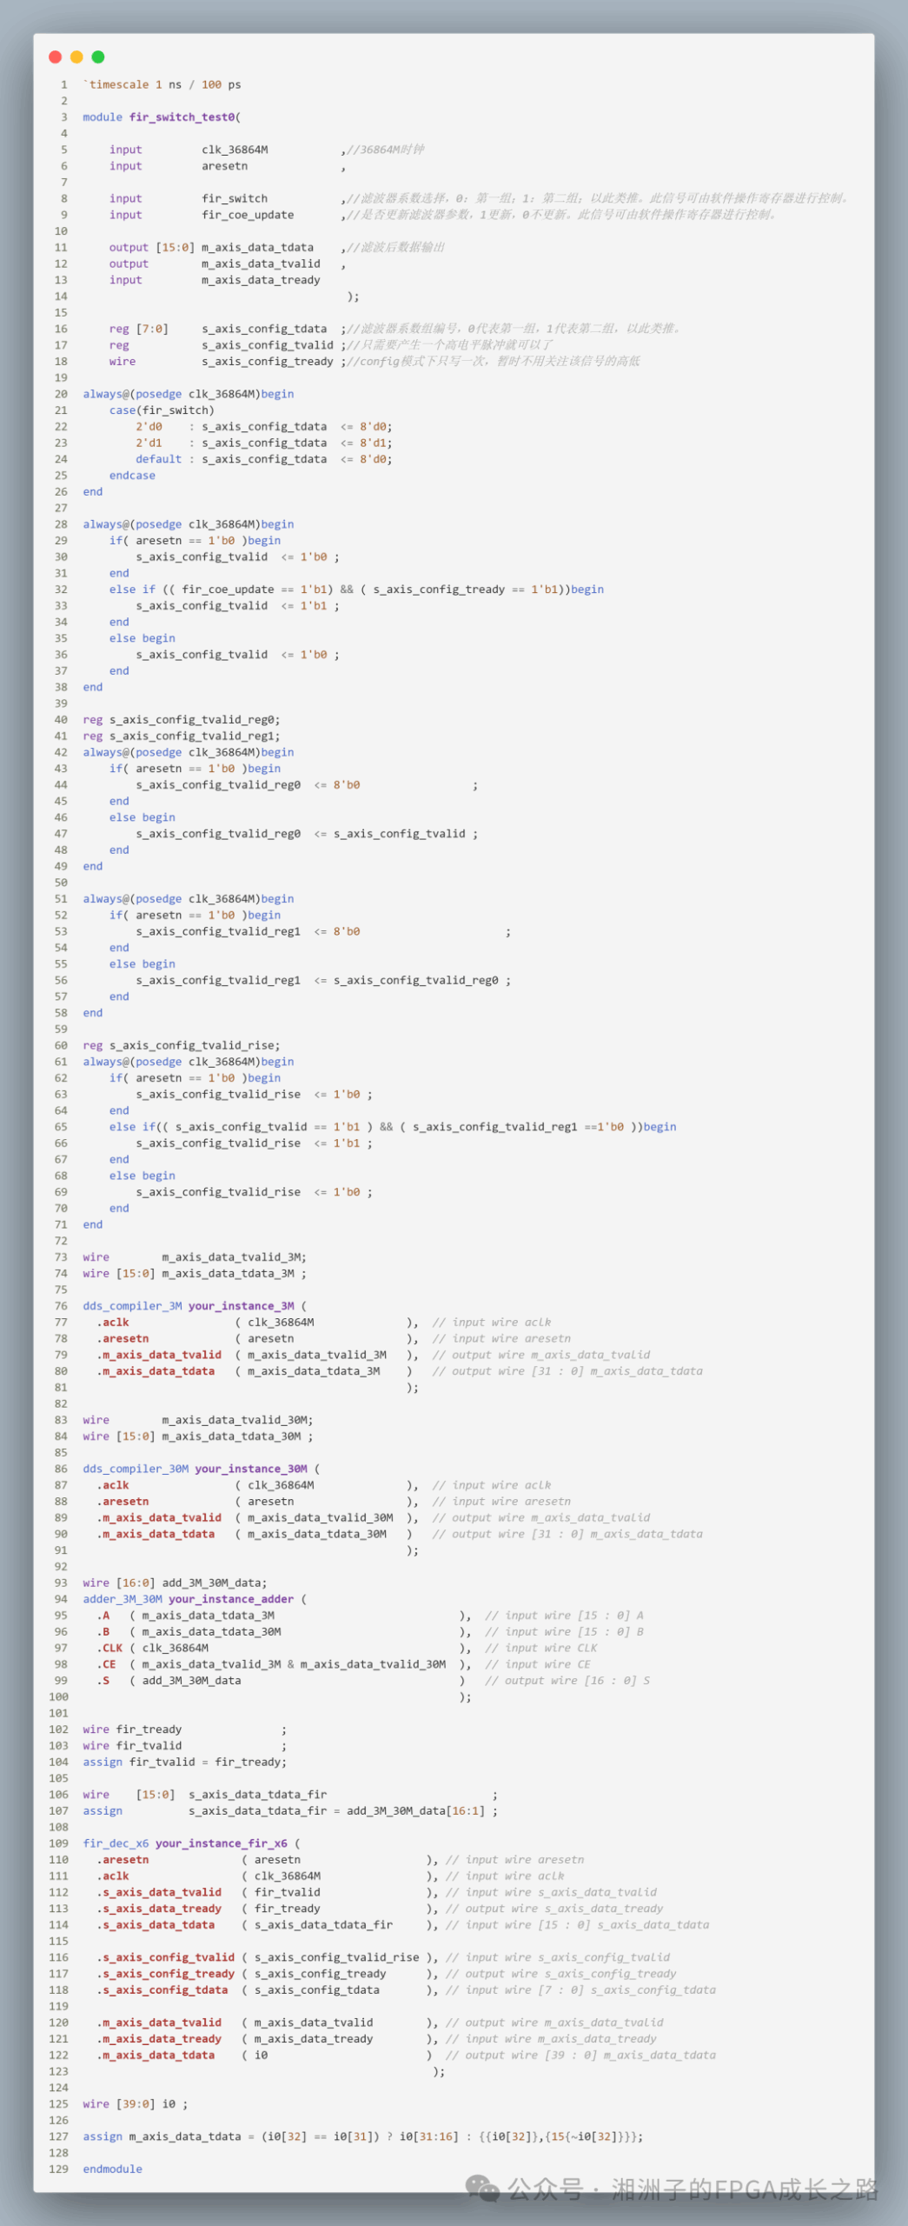Viewport: 908px width, 2226px height.
Task: Click 'clk_36864M' in the line 5 input declaration
Action: (x=235, y=150)
